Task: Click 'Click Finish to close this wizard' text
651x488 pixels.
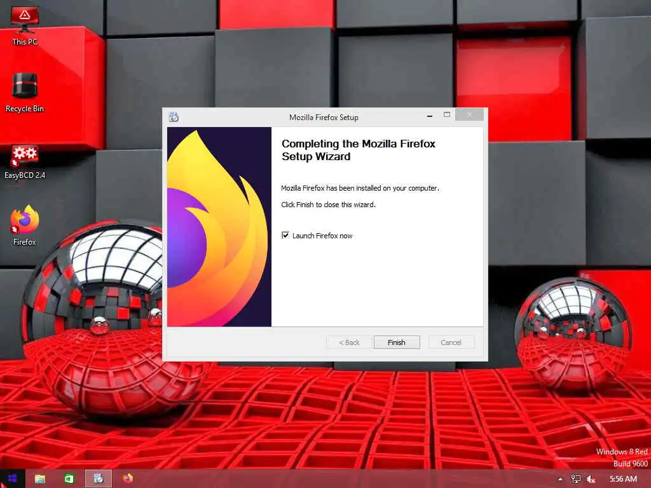Action: [x=329, y=205]
